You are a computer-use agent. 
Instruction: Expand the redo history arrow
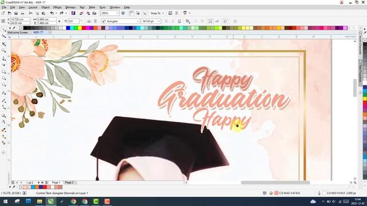(x=66, y=13)
